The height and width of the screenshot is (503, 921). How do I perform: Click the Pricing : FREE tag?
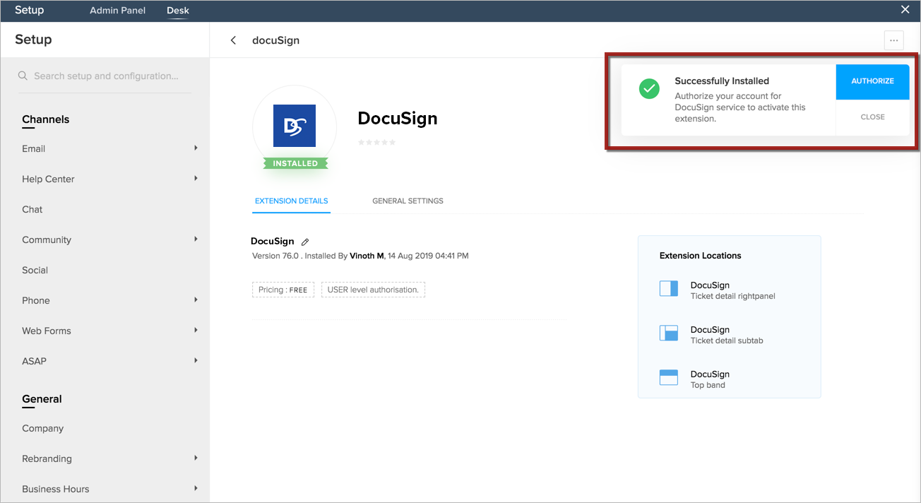(x=283, y=290)
